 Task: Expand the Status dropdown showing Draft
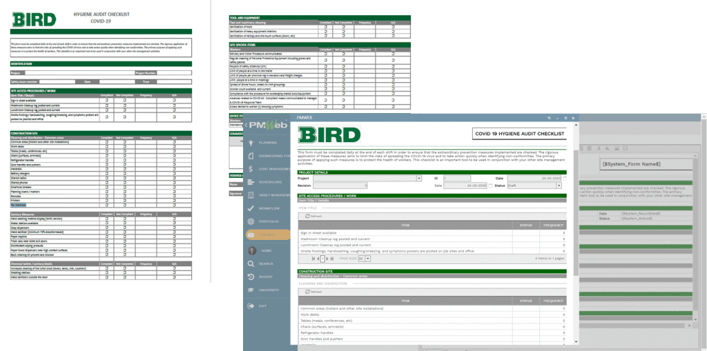pos(559,185)
